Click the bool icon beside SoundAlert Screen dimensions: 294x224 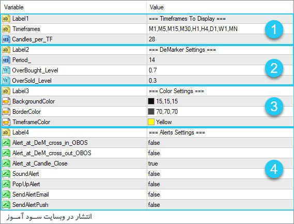click(x=6, y=174)
